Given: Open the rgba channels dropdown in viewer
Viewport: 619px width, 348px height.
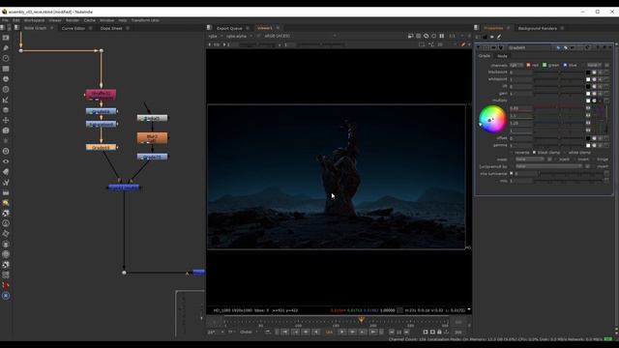Looking at the screenshot, I should tap(215, 36).
